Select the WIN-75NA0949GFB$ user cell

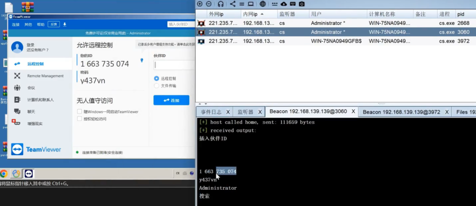pyautogui.click(x=337, y=41)
